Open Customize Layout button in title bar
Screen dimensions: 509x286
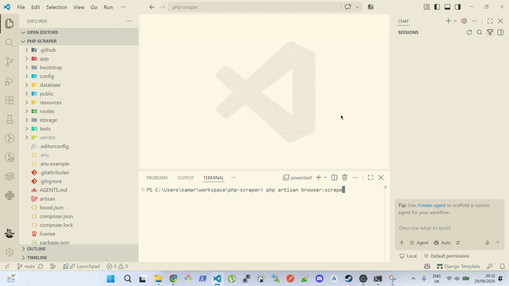tap(426, 7)
